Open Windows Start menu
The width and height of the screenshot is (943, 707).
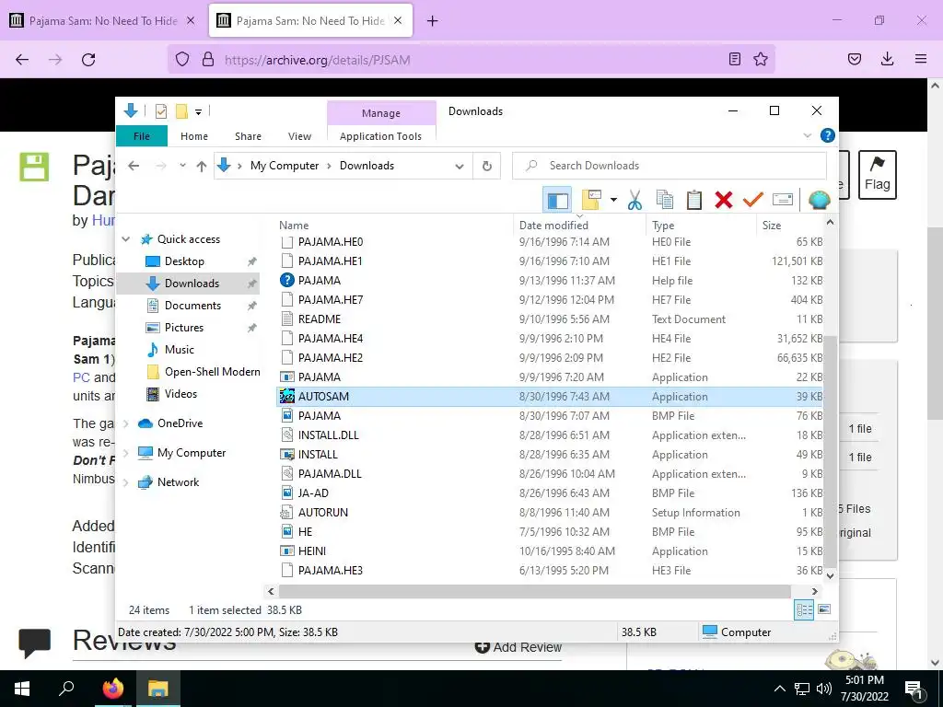point(22,689)
